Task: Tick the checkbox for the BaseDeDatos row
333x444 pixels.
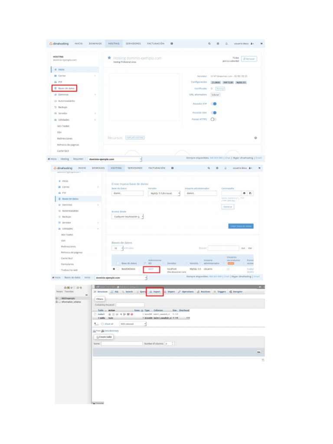Action: point(118,269)
